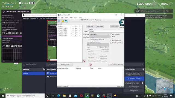The height and width of the screenshot is (98, 175).
Task: Enable the Unrandomizer checkbox
Action: pos(111,41)
